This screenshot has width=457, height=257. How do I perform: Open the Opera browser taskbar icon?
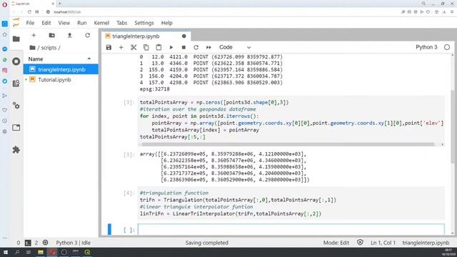pyautogui.click(x=52, y=252)
